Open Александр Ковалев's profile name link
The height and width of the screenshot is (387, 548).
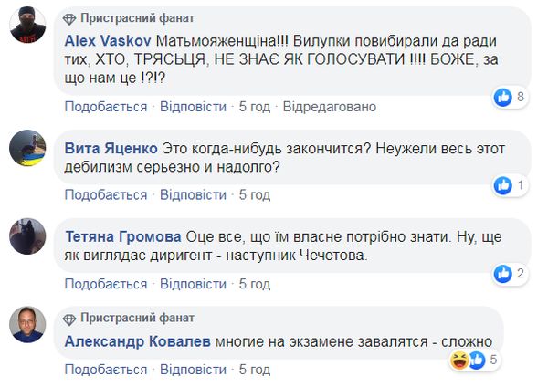coord(138,342)
